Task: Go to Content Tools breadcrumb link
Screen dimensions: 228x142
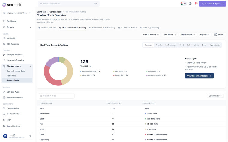Action: coord(55,12)
